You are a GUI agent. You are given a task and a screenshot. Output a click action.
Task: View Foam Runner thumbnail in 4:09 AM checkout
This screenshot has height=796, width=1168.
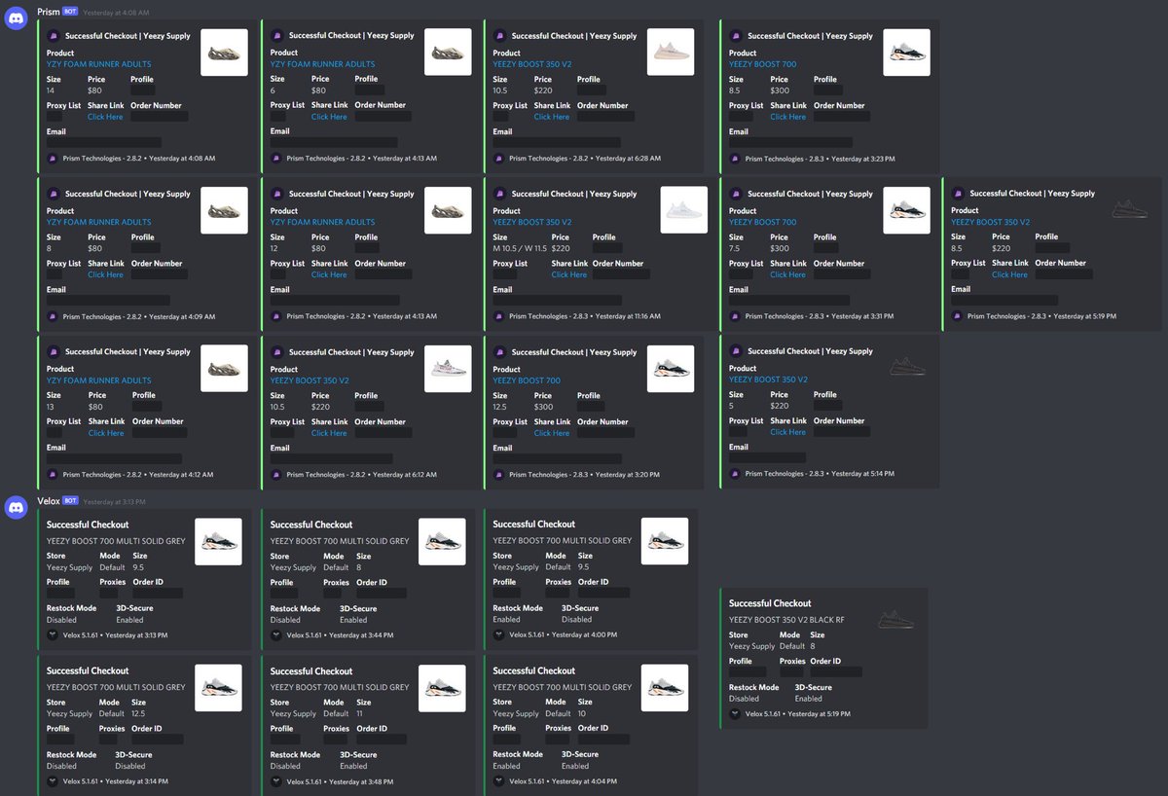pyautogui.click(x=224, y=210)
